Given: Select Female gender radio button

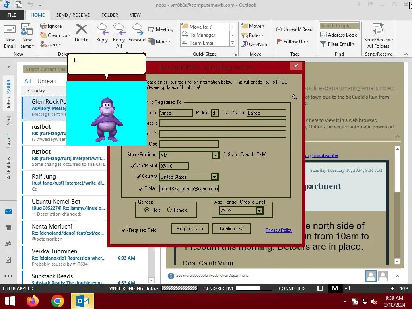Looking at the screenshot, I should 169,210.
